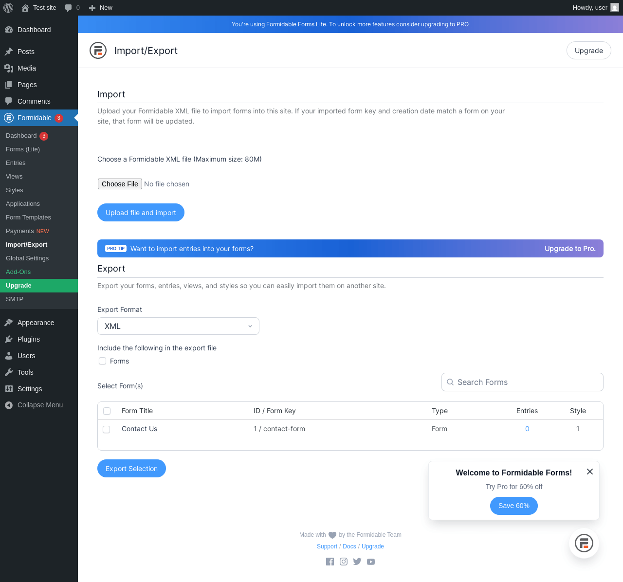The width and height of the screenshot is (623, 582).
Task: Tick the Forms checkbox for export
Action: tap(102, 361)
